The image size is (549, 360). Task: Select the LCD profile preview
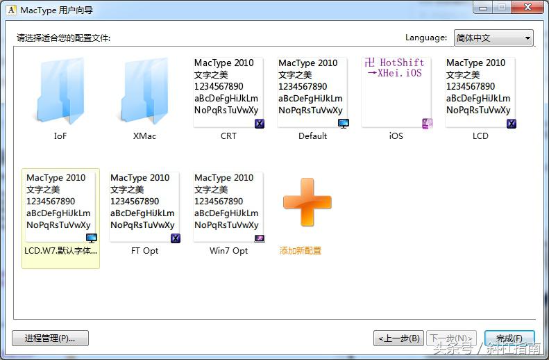[x=480, y=92]
